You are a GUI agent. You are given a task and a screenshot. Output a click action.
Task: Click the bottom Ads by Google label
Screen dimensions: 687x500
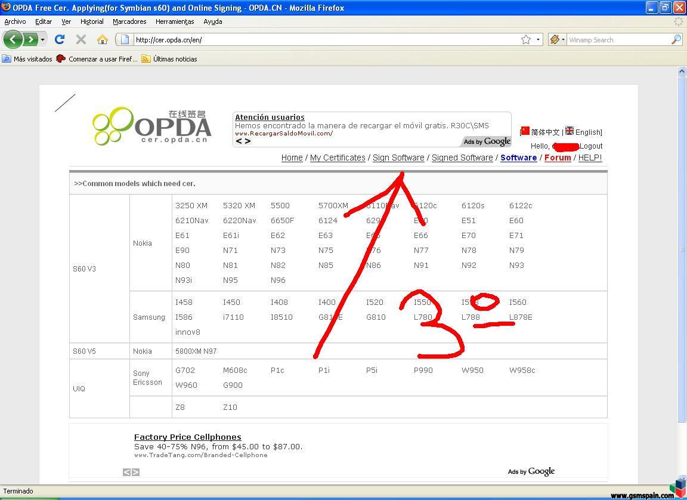(x=531, y=471)
